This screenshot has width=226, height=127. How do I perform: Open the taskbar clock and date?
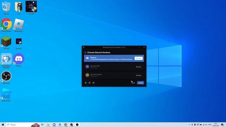216,125
